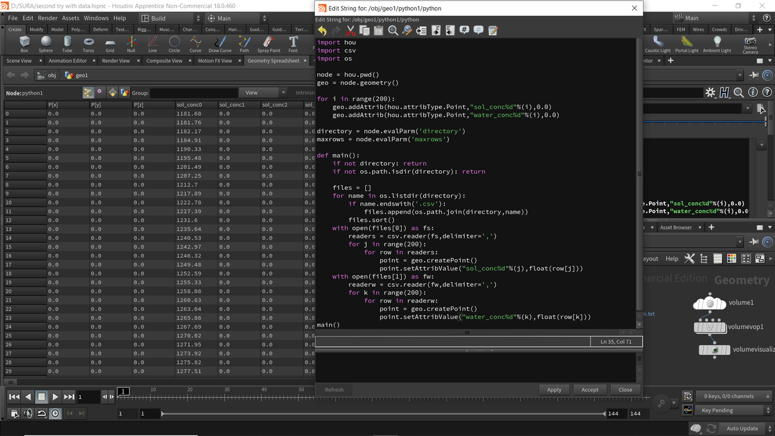Select the Curve shelf tool
Screen dimensions: 775x436
tap(196, 44)
